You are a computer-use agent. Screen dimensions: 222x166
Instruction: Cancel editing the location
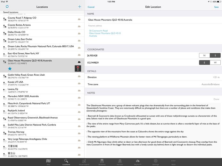[91, 7]
